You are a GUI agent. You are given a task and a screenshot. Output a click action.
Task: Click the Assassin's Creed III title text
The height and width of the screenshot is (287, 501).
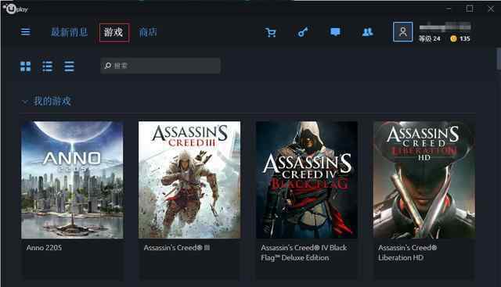coord(177,248)
